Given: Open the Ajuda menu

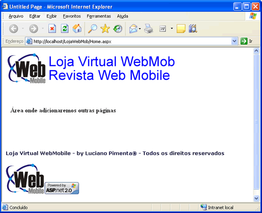Looking at the screenshot, I should click(x=122, y=16).
